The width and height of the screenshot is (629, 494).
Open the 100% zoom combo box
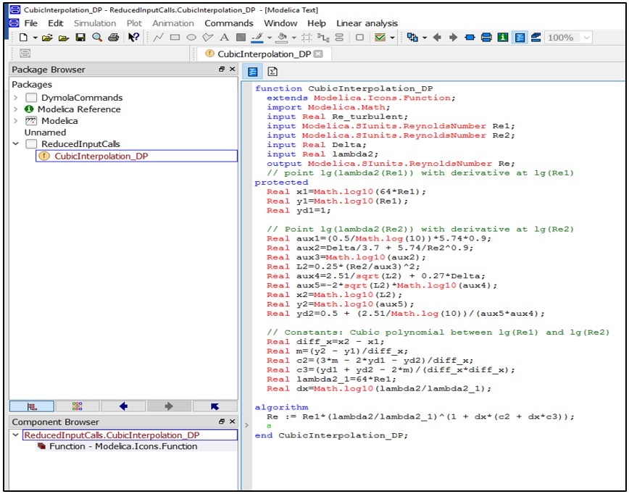(x=568, y=38)
